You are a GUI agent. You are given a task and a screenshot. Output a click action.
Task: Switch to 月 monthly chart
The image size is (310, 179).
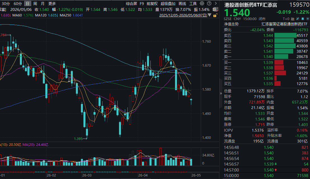click(x=43, y=4)
